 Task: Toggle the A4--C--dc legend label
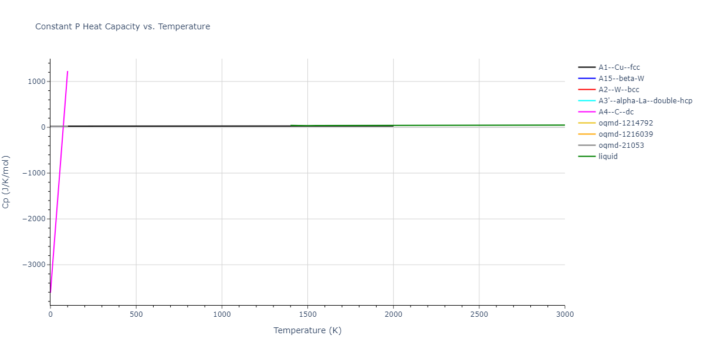pyautogui.click(x=615, y=112)
